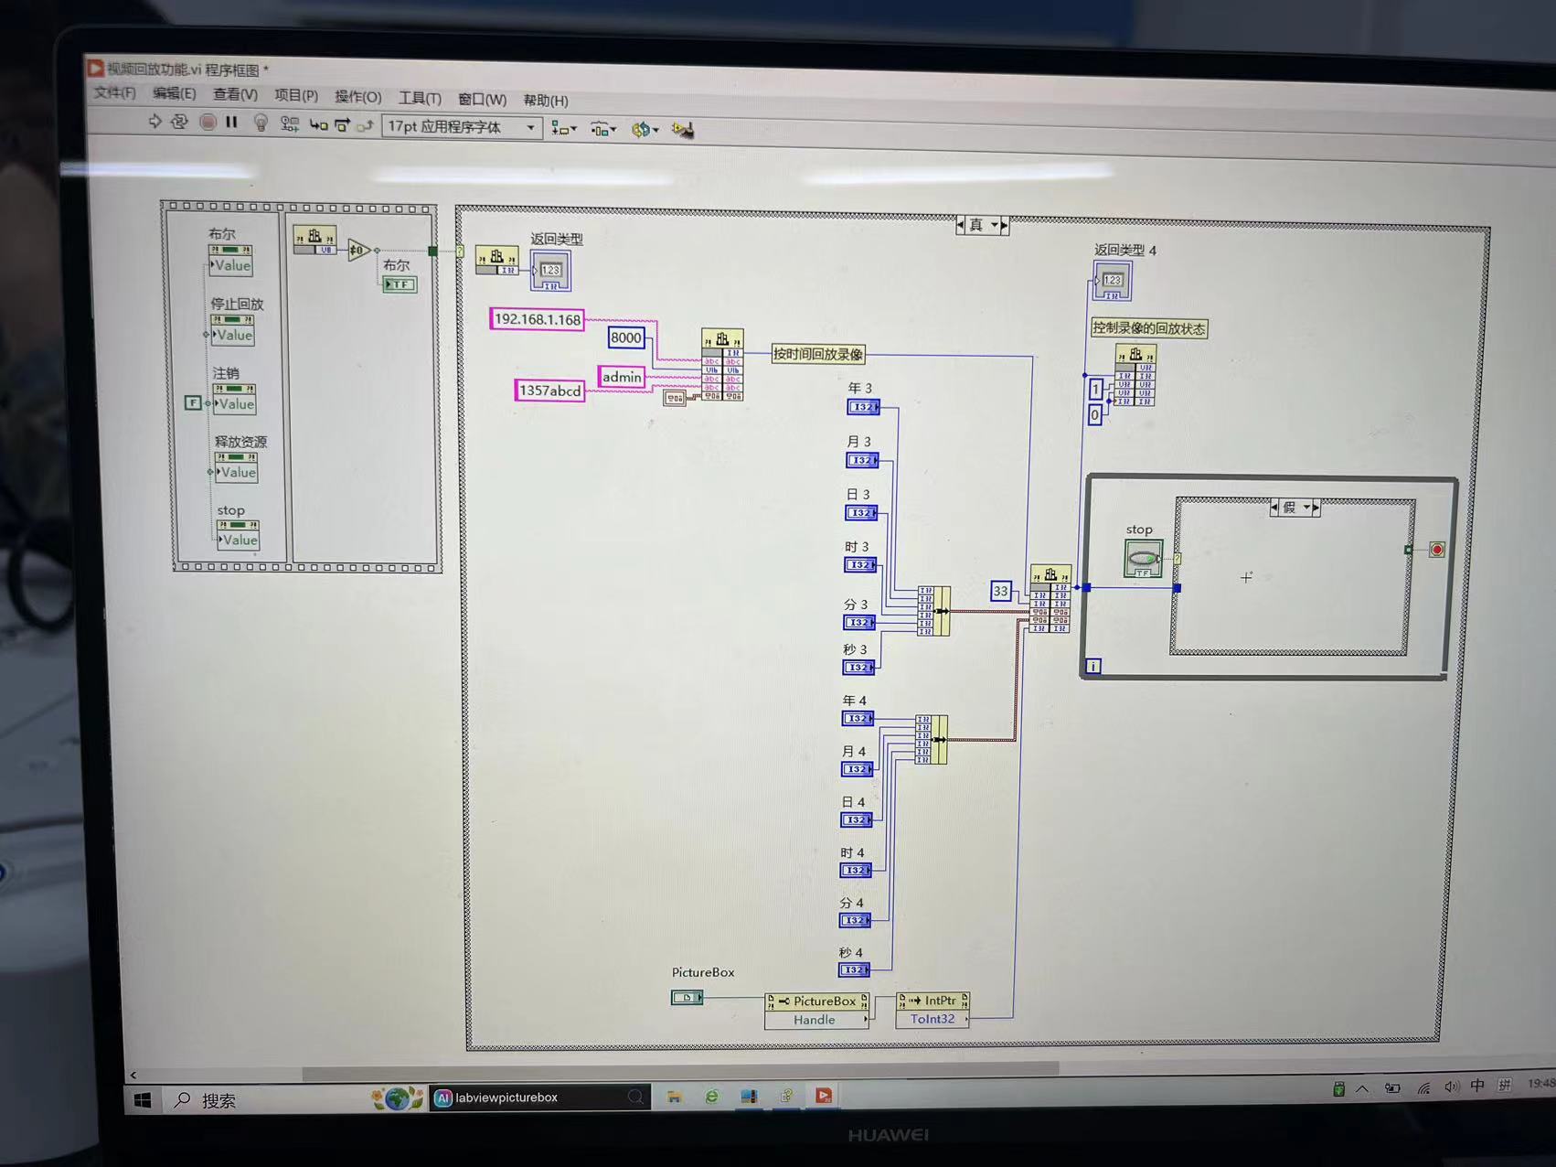Click the left arrow beside the 假 case label

pos(1274,507)
